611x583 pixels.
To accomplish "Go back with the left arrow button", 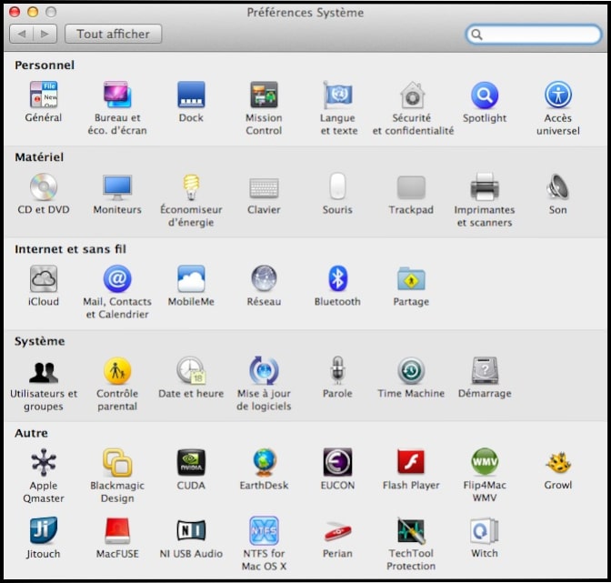I will point(22,34).
